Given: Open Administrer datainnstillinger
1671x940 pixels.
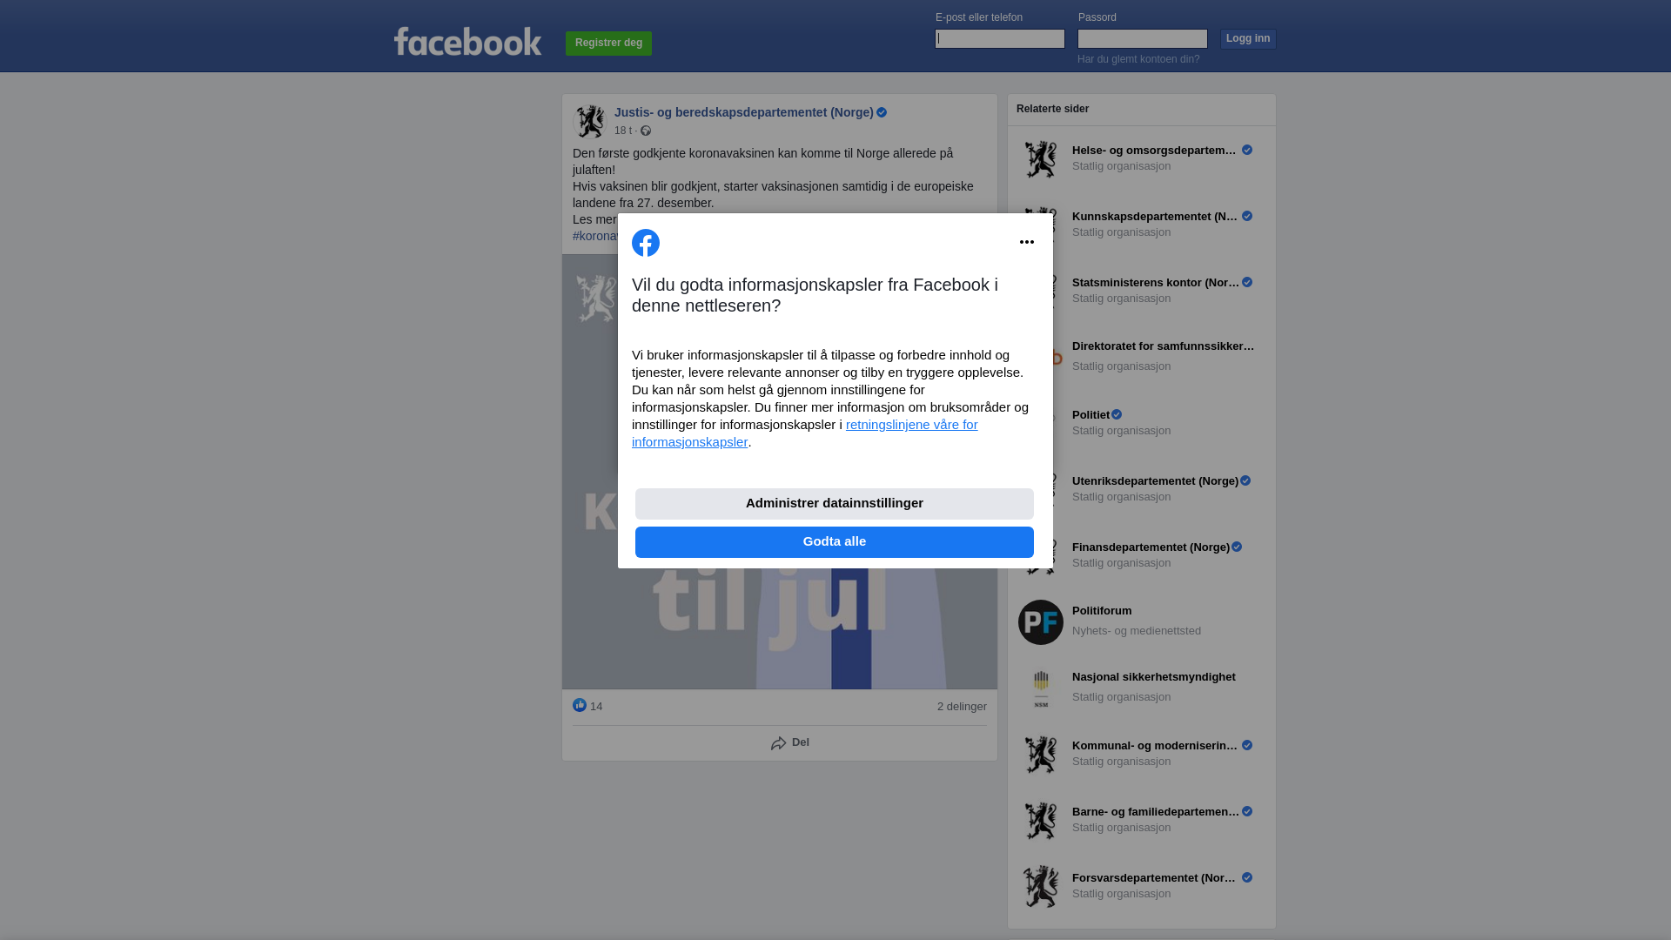Looking at the screenshot, I should (835, 504).
